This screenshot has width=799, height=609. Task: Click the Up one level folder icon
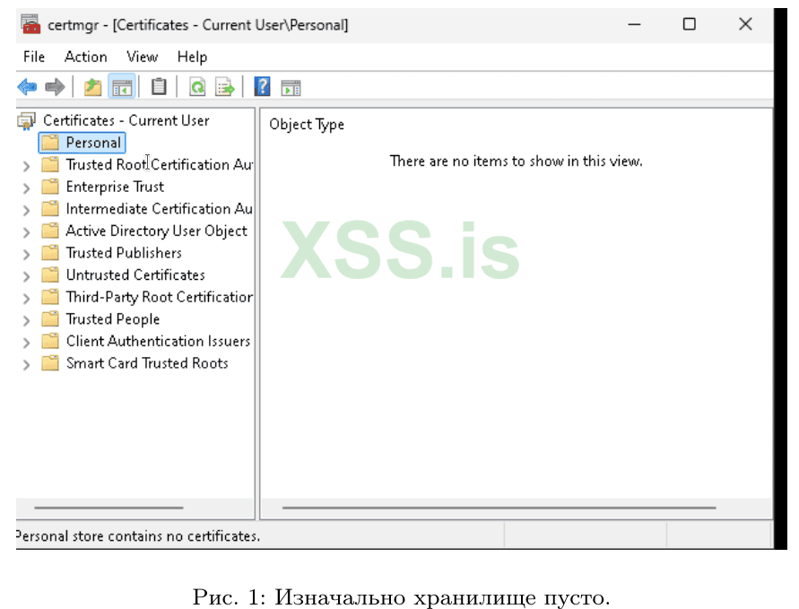click(92, 87)
